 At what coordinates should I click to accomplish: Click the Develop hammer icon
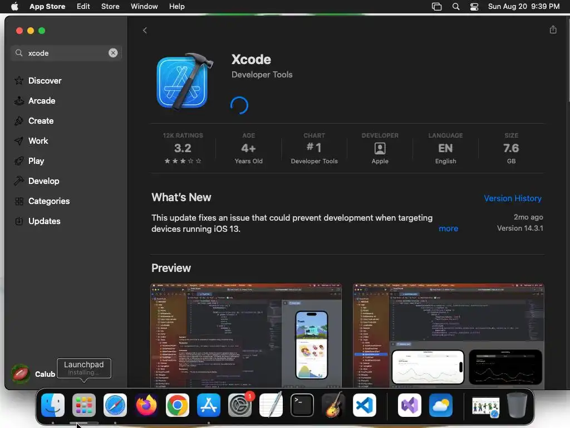coord(19,181)
